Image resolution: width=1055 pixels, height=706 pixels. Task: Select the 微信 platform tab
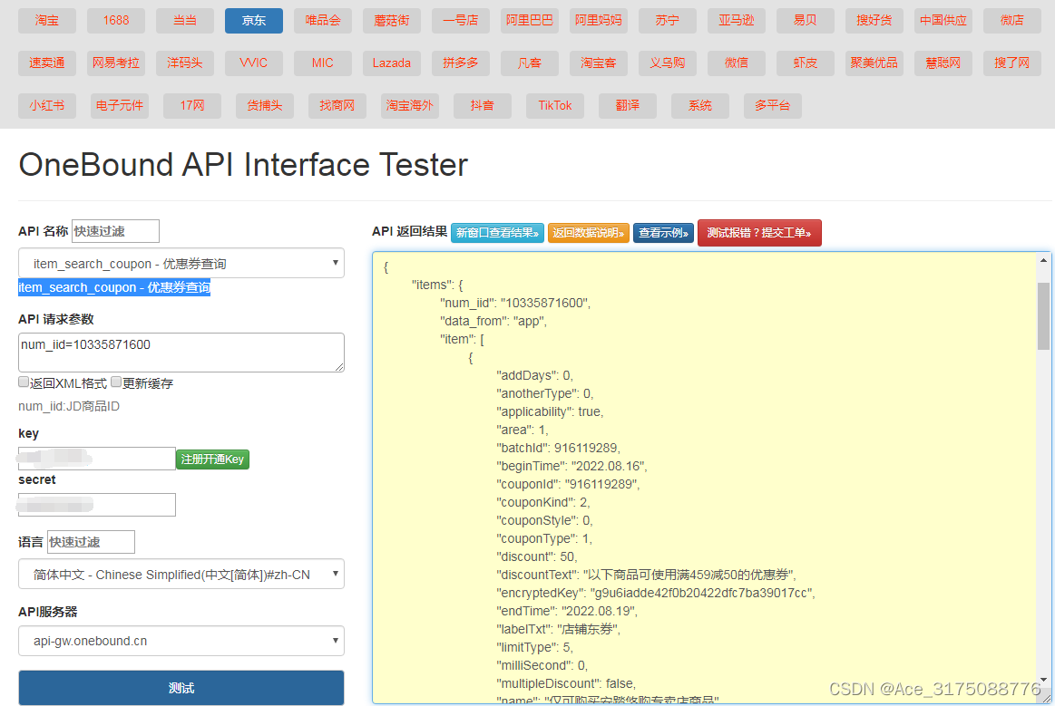pyautogui.click(x=736, y=63)
